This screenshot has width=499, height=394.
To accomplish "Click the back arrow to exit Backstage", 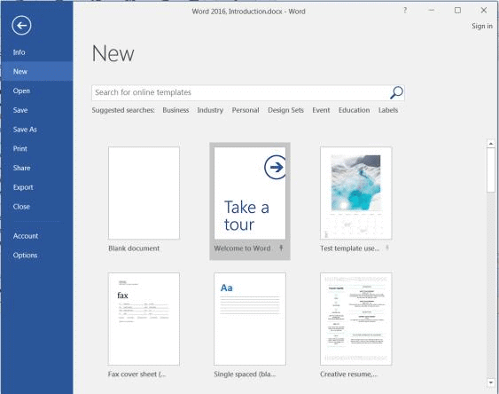I will tap(21, 25).
